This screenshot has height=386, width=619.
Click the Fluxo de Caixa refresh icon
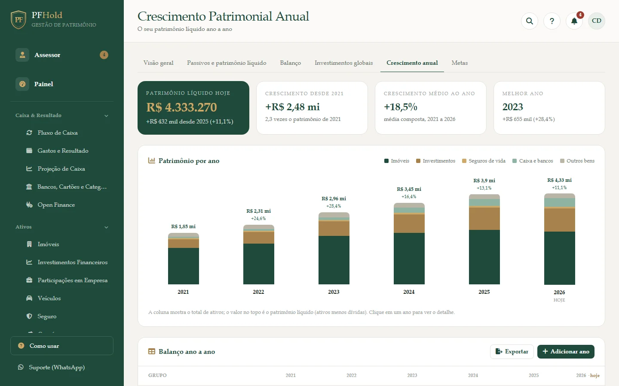click(x=29, y=133)
